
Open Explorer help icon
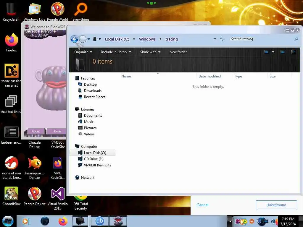[293, 52]
